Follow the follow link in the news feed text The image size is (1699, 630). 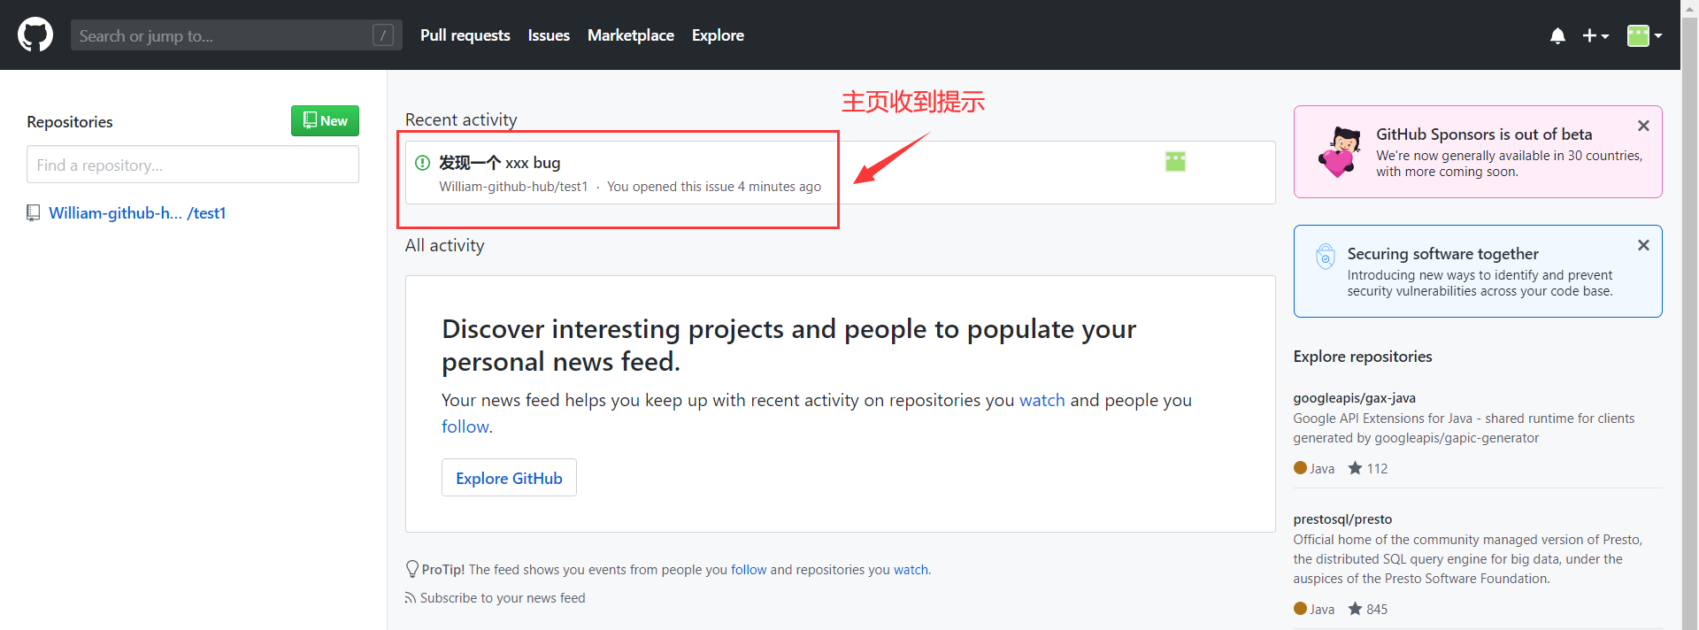click(465, 426)
